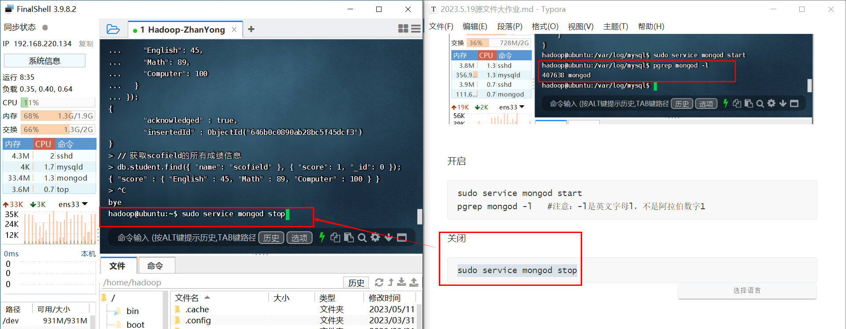This screenshot has width=846, height=329.
Task: Select 内存 tab in process monitor
Action: coord(18,144)
